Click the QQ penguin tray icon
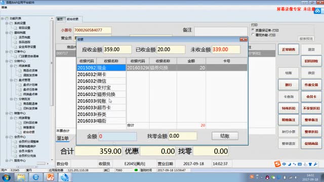The image size is (324, 182). click(x=267, y=177)
